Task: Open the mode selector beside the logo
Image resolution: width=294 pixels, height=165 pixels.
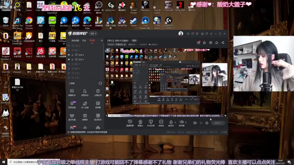Action: 93,33
